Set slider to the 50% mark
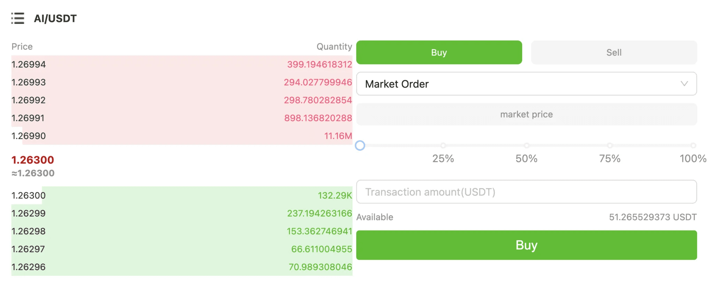This screenshot has height=282, width=712. click(x=526, y=146)
